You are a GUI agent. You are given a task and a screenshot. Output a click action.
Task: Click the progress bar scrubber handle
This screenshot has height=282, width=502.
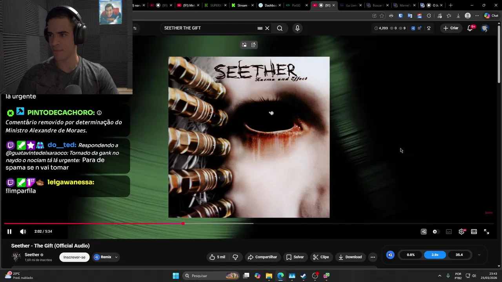coord(183,224)
